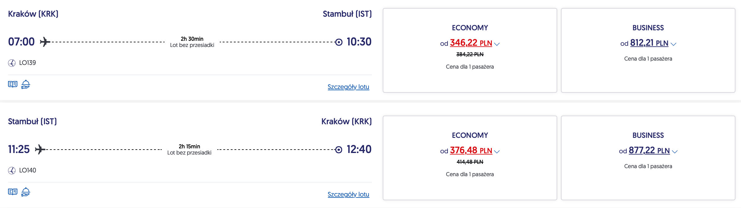The width and height of the screenshot is (741, 208).
Task: Click the arrival marker icon beside 10:30
Action: click(339, 42)
